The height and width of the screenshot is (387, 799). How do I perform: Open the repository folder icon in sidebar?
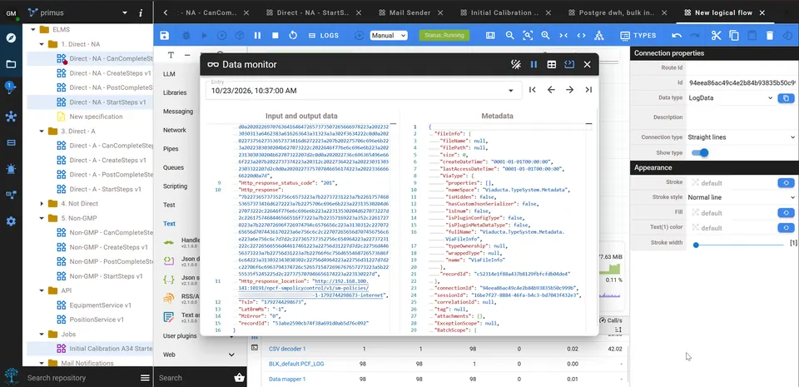click(11, 64)
